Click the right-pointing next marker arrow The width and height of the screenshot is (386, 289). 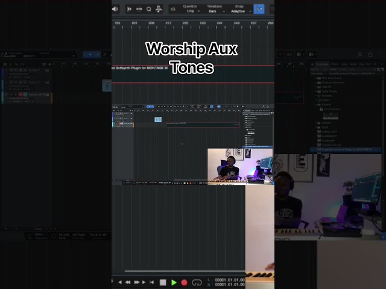point(144,282)
